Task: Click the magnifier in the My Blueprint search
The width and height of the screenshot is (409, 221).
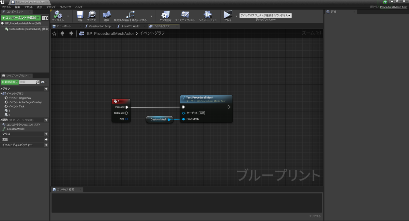Action: 37,82
